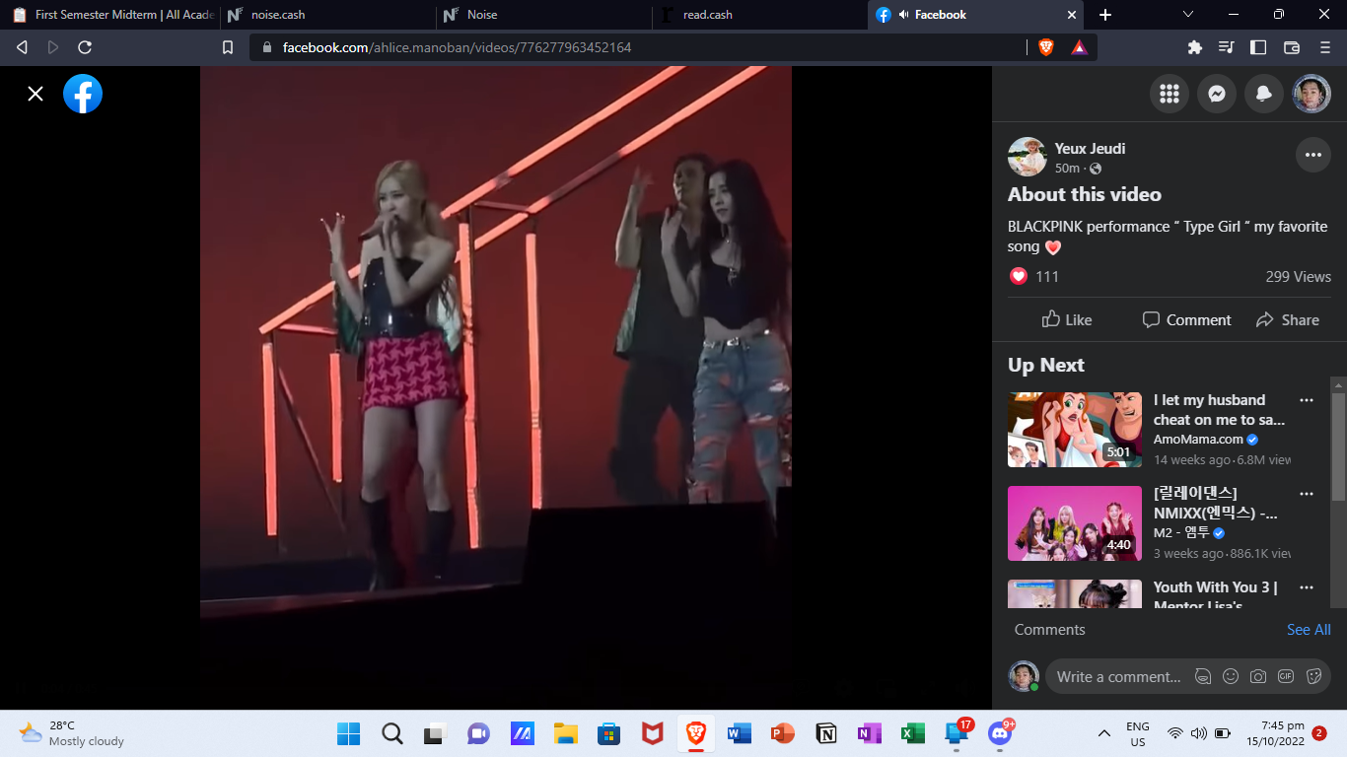Open the weather widget showing 28°C
This screenshot has height=757, width=1347.
pyautogui.click(x=71, y=733)
